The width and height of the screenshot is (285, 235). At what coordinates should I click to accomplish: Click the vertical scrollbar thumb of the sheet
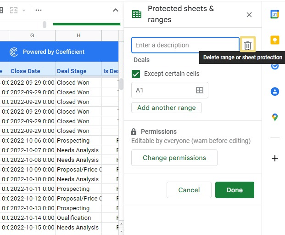click(x=121, y=85)
